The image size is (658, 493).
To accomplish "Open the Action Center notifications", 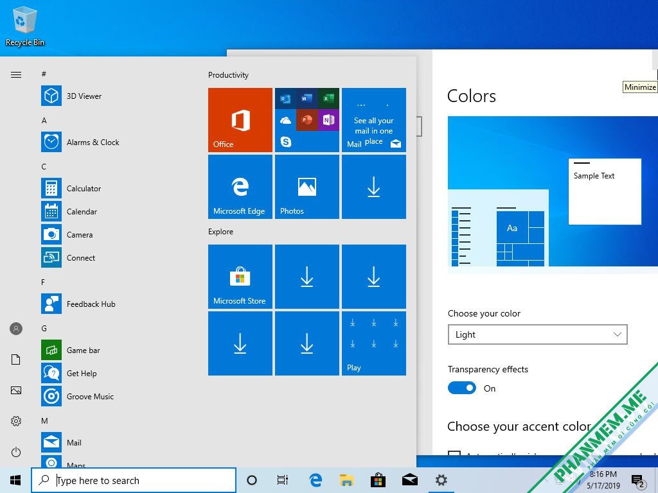I will click(x=638, y=481).
